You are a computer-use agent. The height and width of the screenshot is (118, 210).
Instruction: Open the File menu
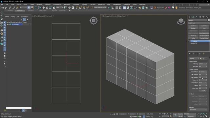point(2,5)
